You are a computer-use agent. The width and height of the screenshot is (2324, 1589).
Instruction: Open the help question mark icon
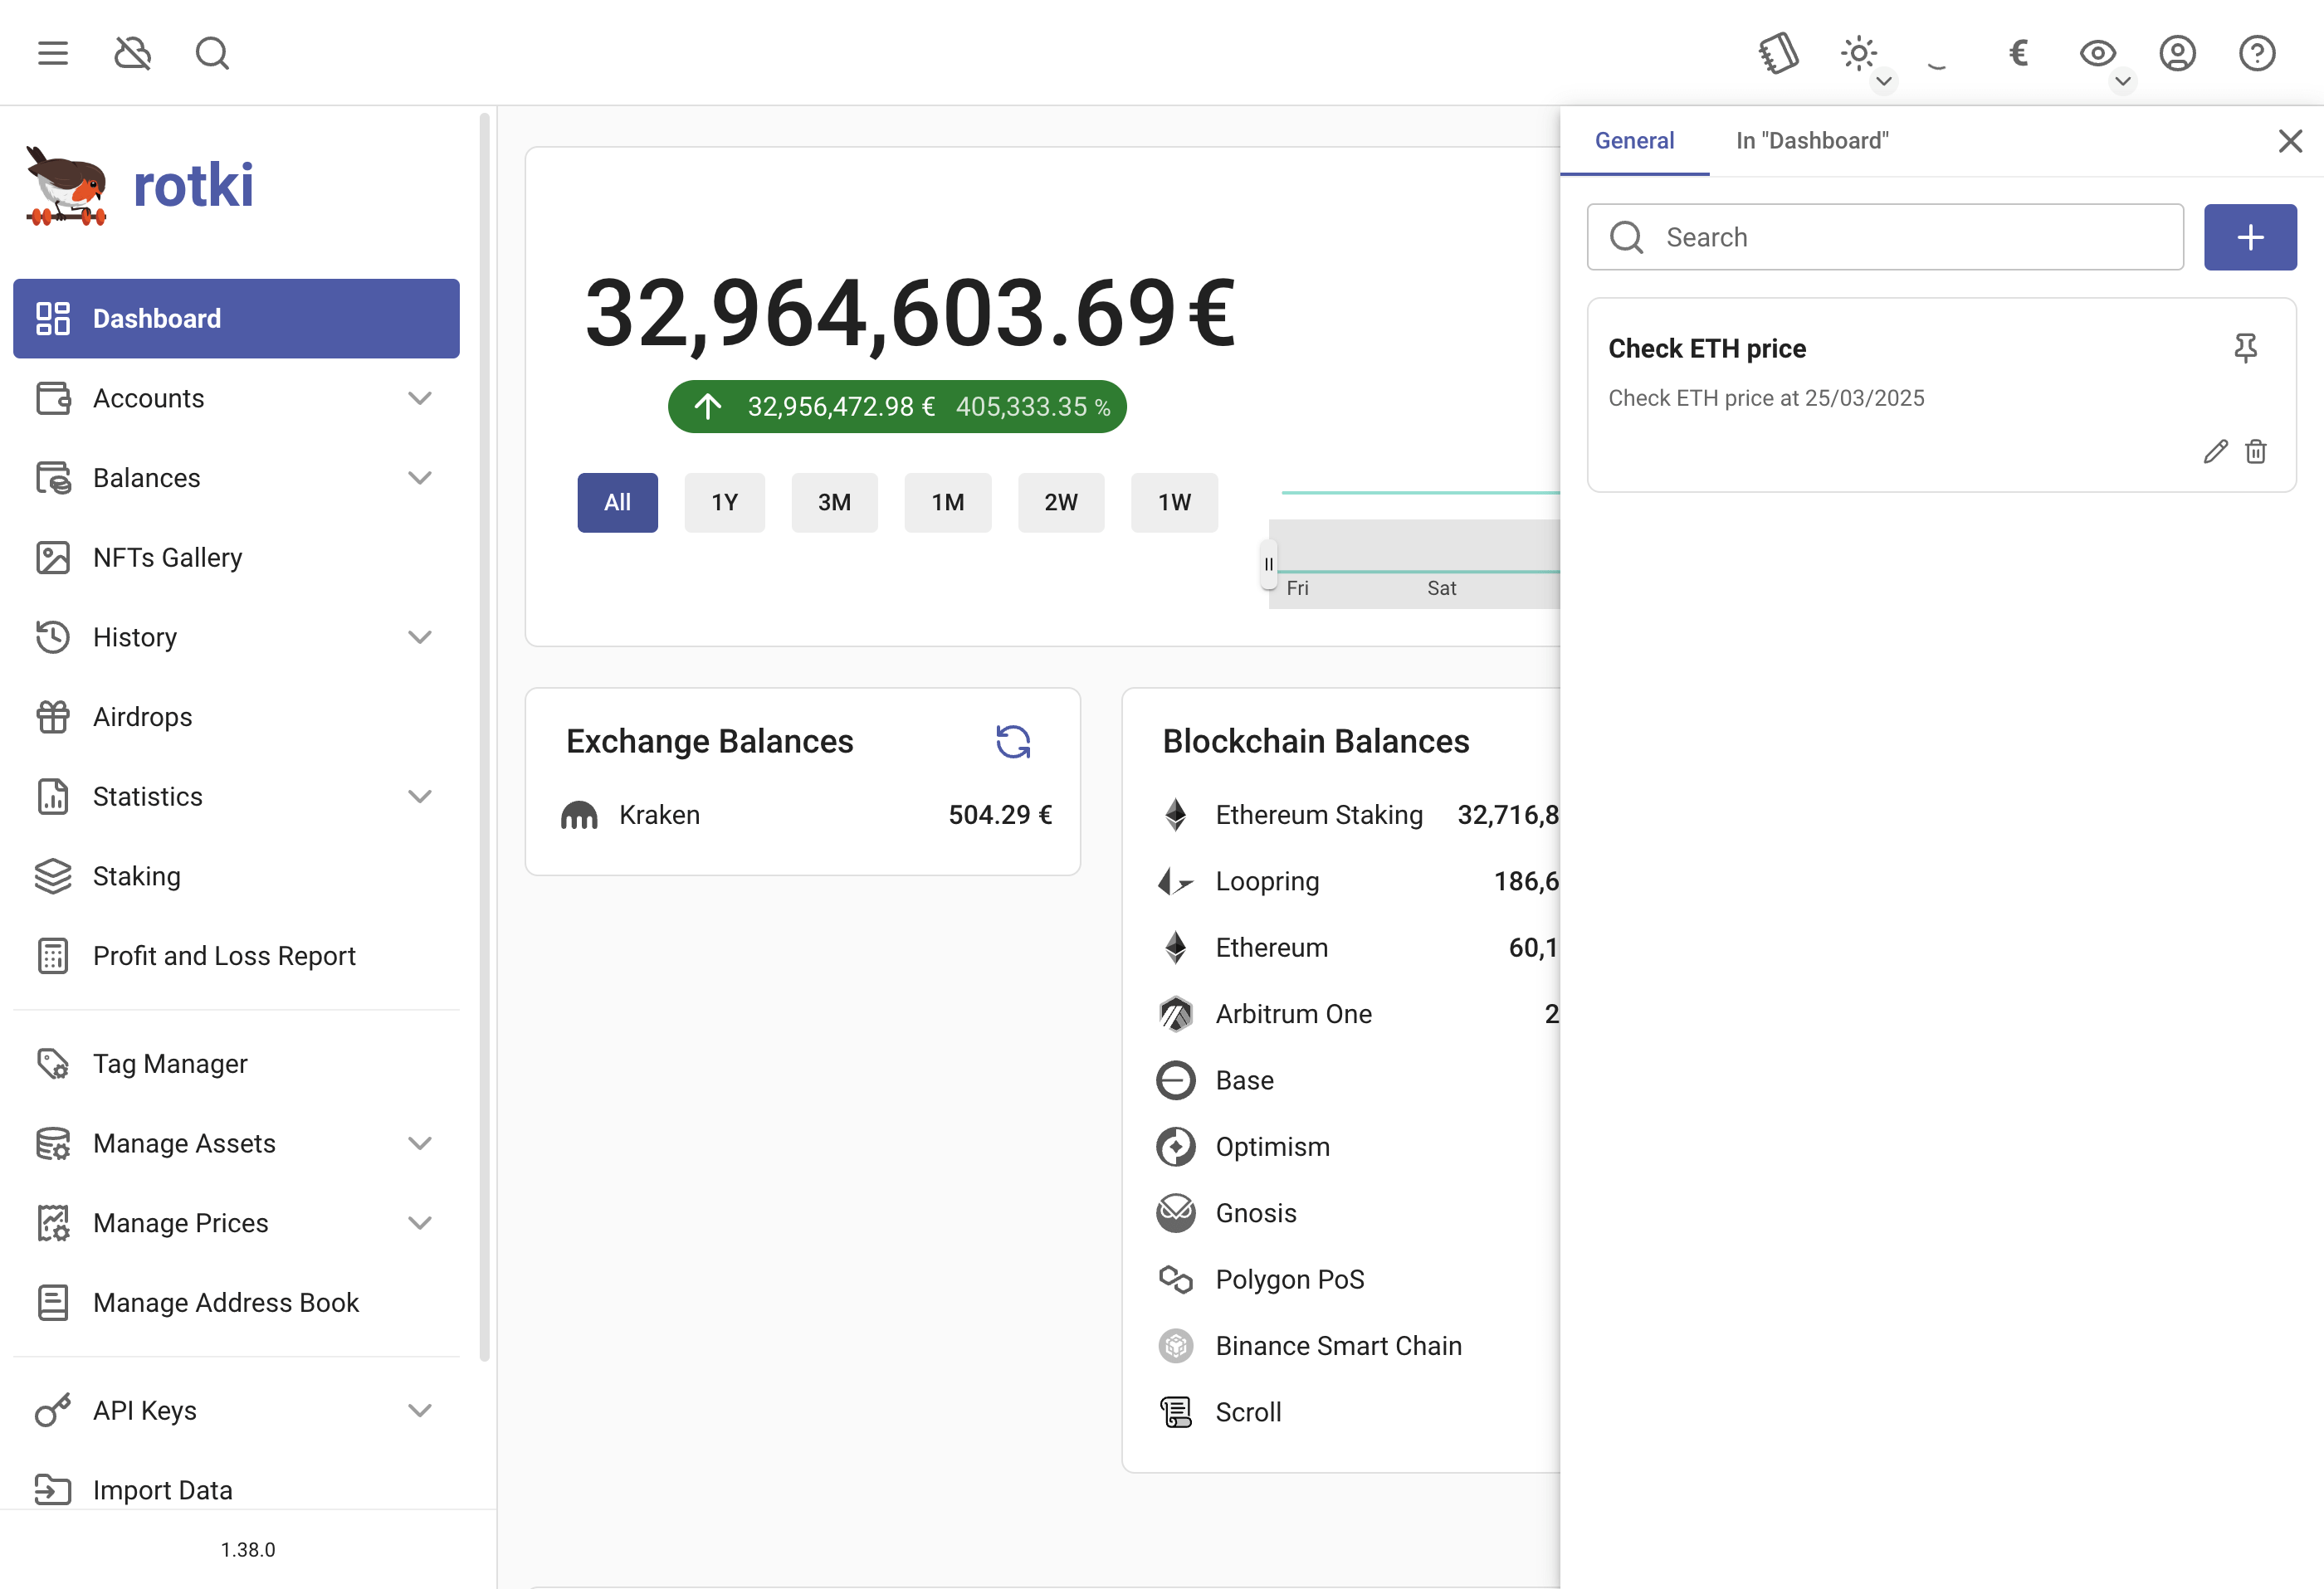[x=2257, y=53]
